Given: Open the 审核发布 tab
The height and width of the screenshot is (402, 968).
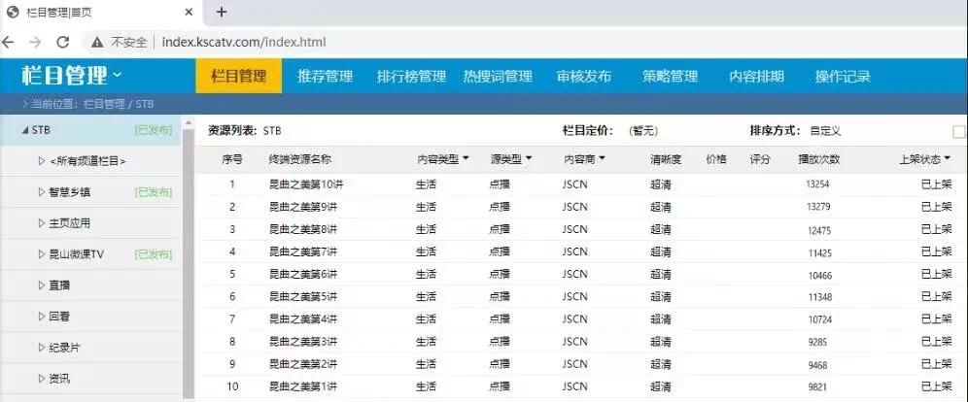Looking at the screenshot, I should point(583,77).
